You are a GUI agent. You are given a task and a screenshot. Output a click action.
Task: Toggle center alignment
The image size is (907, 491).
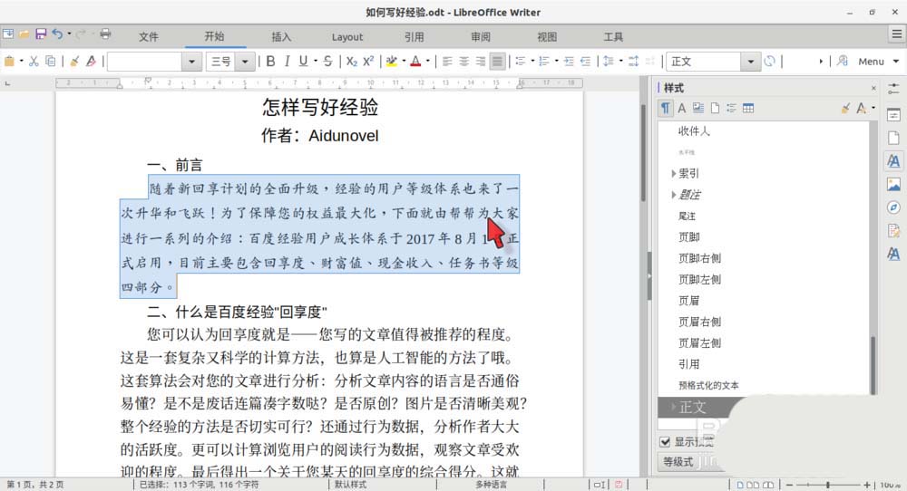(463, 62)
